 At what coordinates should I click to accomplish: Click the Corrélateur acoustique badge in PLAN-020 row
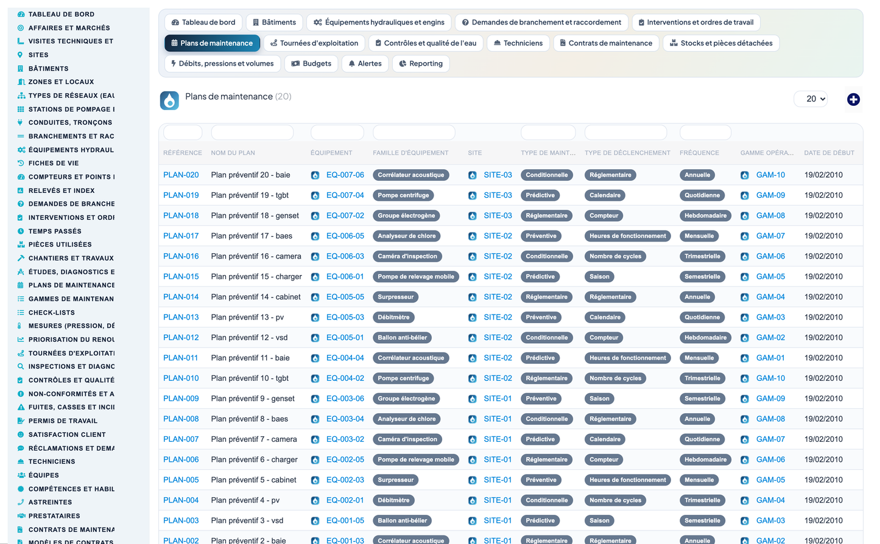(411, 175)
